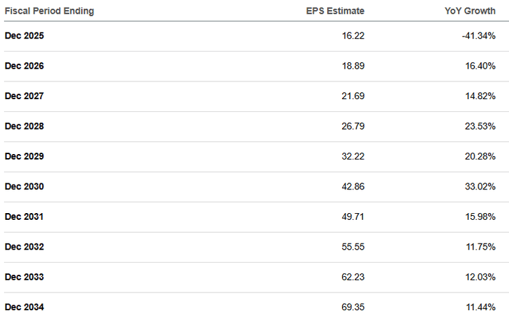Select the Dec 2030 row label
The height and width of the screenshot is (321, 509).
tap(24, 187)
